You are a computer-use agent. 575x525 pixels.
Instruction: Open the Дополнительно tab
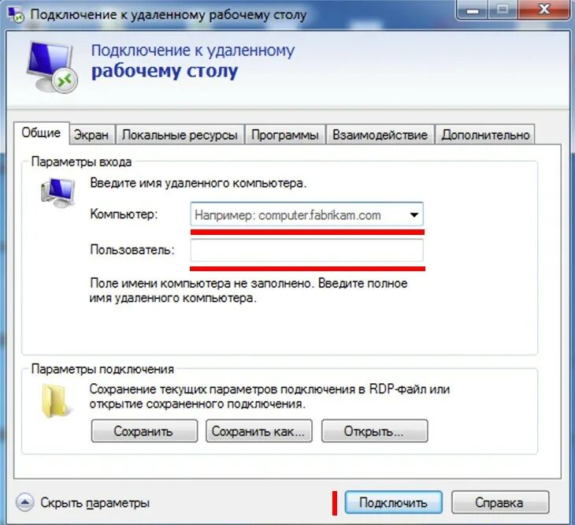485,135
